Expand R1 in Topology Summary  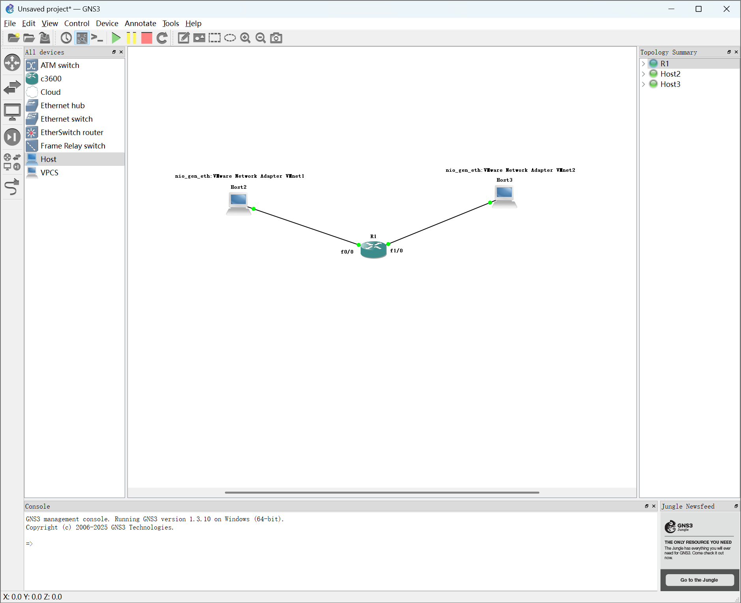coord(644,64)
